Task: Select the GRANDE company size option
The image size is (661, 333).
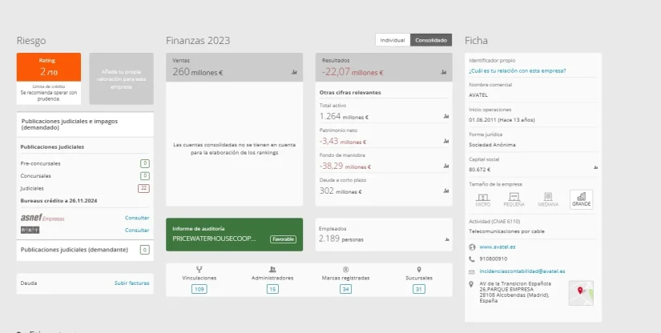Action: click(581, 199)
